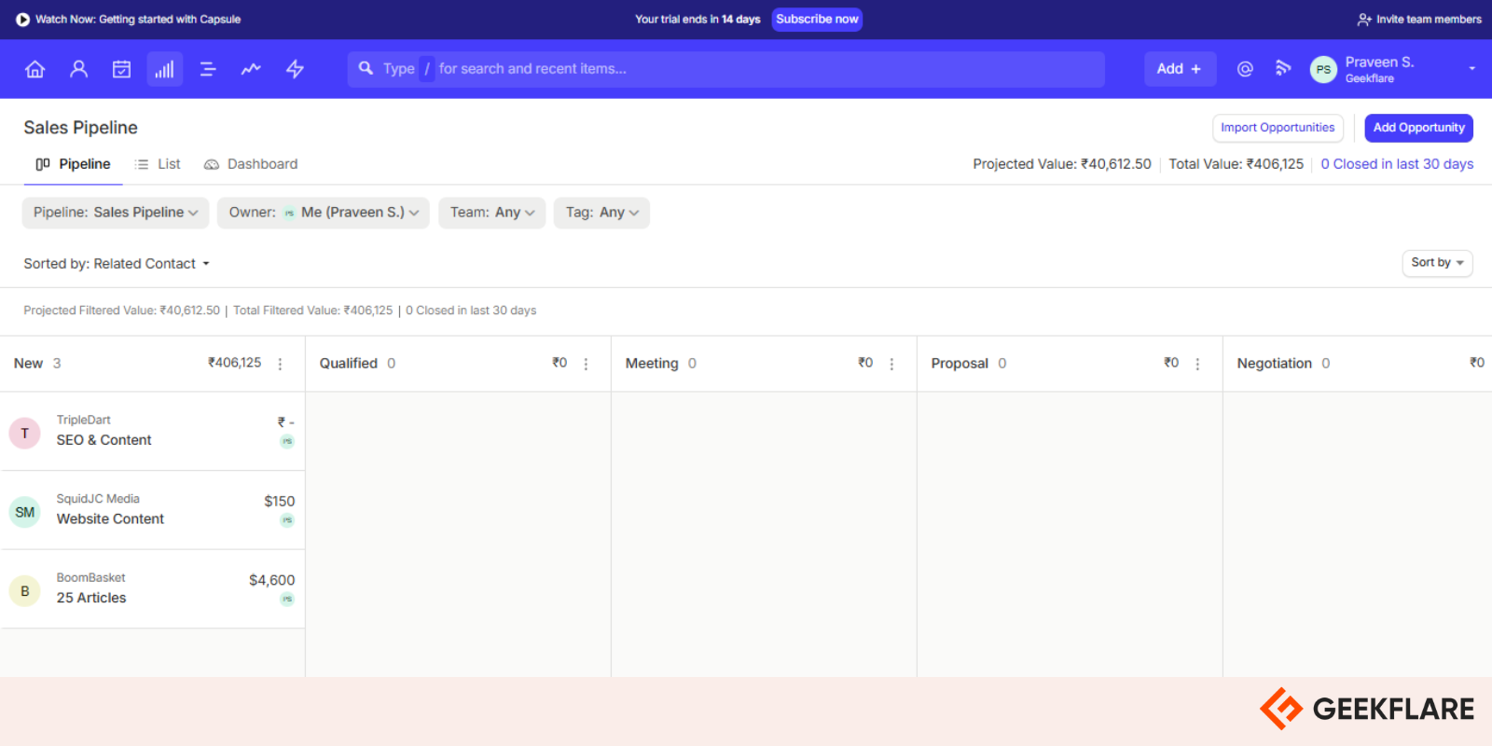Open the Meeting column options menu
The height and width of the screenshot is (746, 1492).
pos(891,364)
